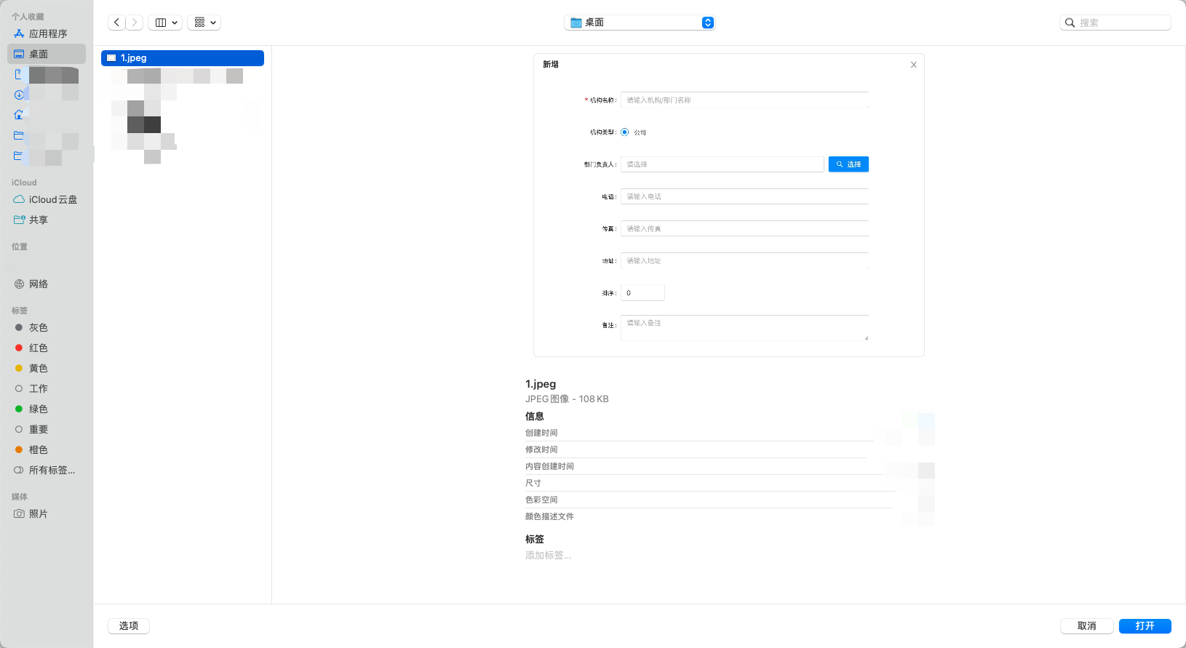Image resolution: width=1186 pixels, height=648 pixels.
Task: Click the 创建时间 info row label
Action: 541,433
